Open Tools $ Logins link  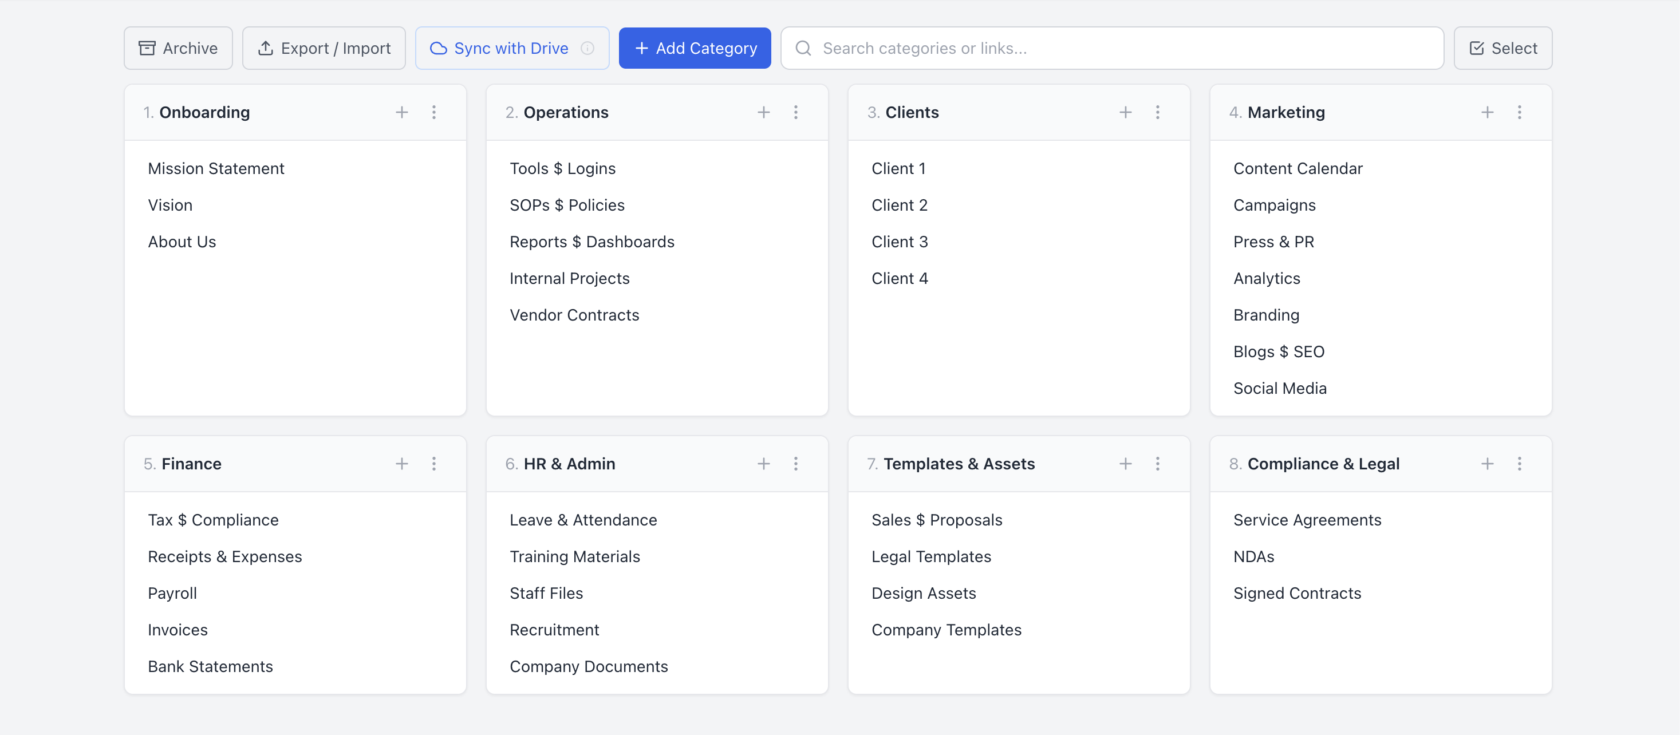point(563,168)
